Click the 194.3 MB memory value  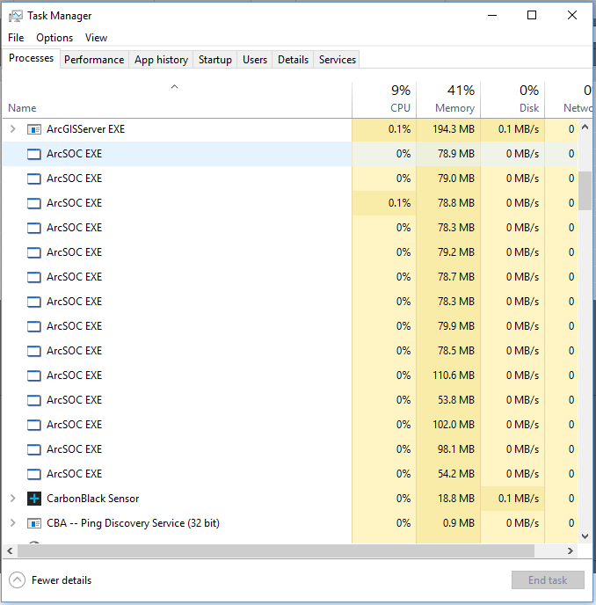[x=454, y=129]
